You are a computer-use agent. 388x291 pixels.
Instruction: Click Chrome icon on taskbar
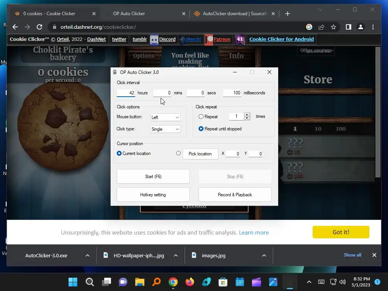tap(173, 282)
